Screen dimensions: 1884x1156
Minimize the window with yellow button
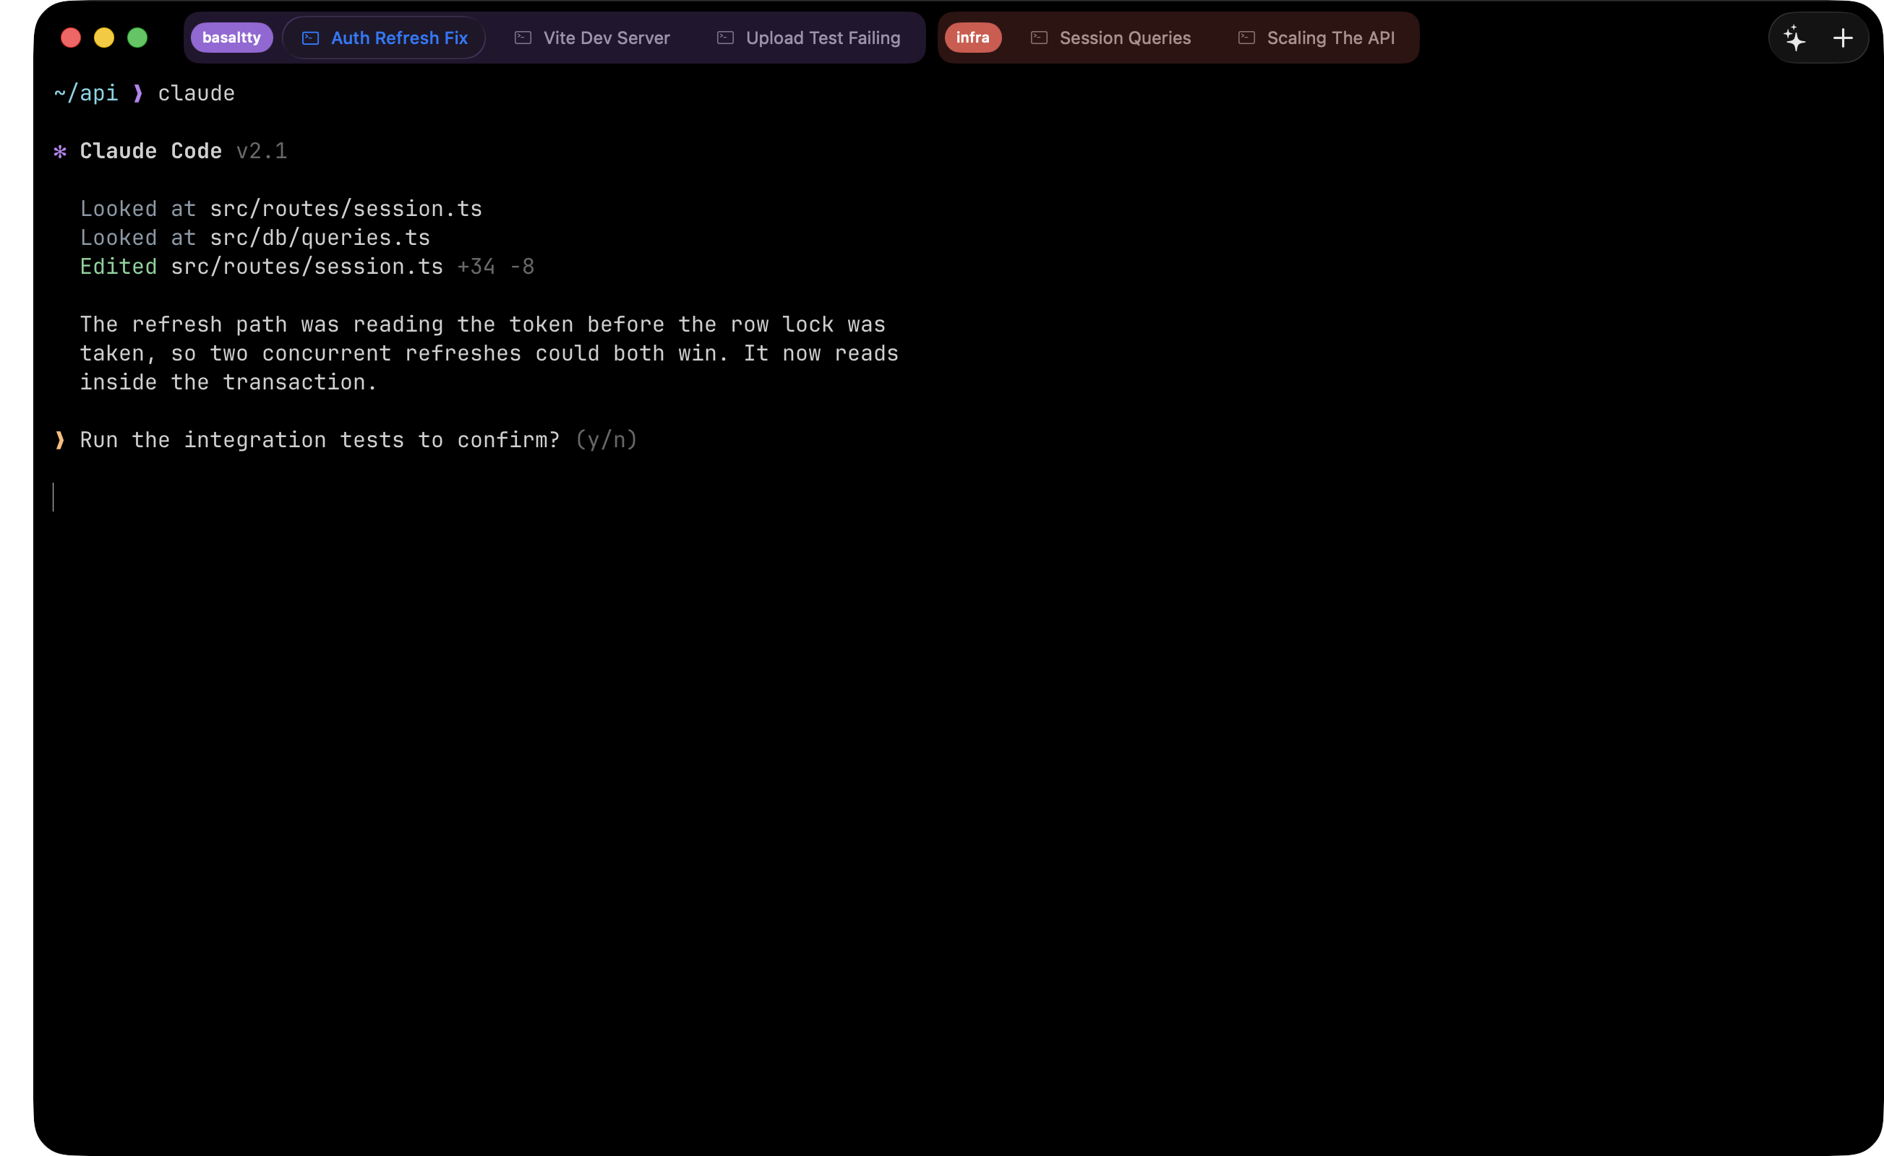click(x=104, y=38)
